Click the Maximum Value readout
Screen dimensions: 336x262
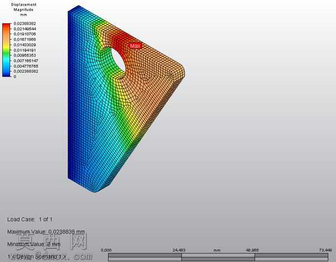[46, 232]
